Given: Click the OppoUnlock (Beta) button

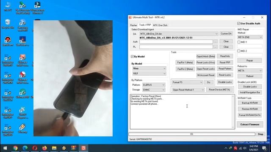Looking at the screenshot, I should click(x=206, y=56).
